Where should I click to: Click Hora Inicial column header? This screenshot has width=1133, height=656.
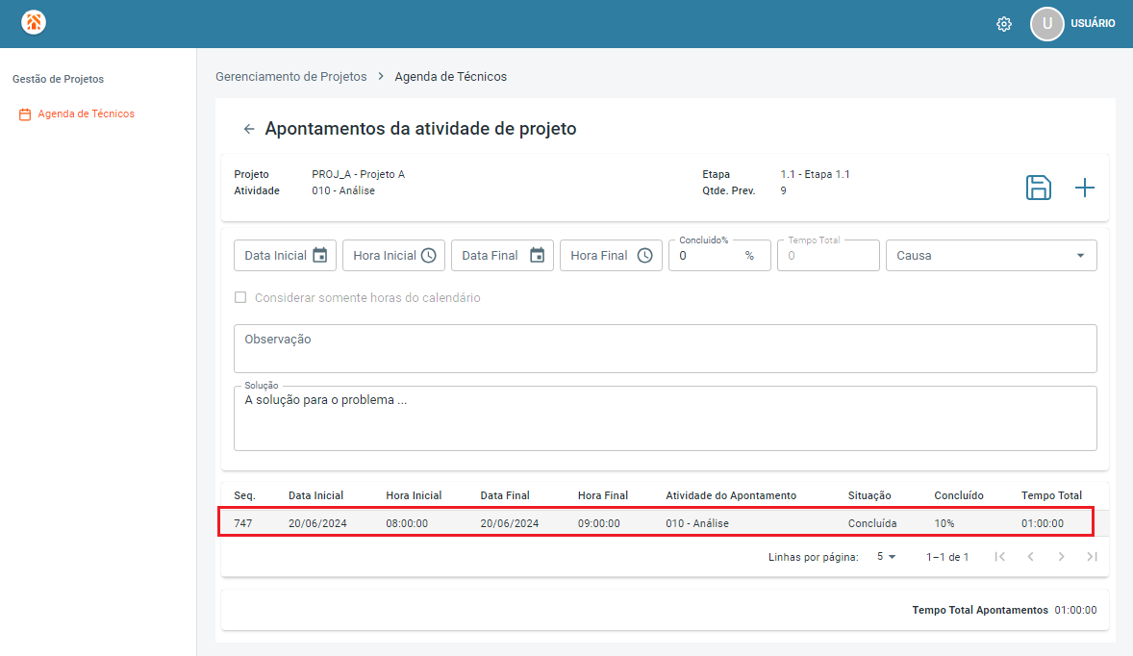tap(414, 495)
